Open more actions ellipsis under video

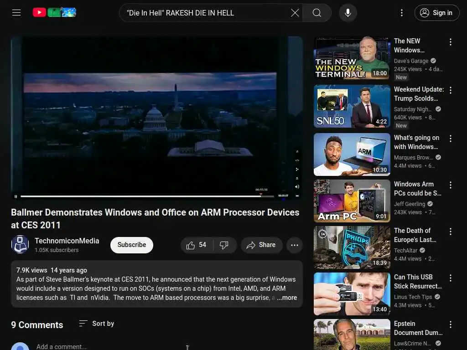[x=295, y=245]
